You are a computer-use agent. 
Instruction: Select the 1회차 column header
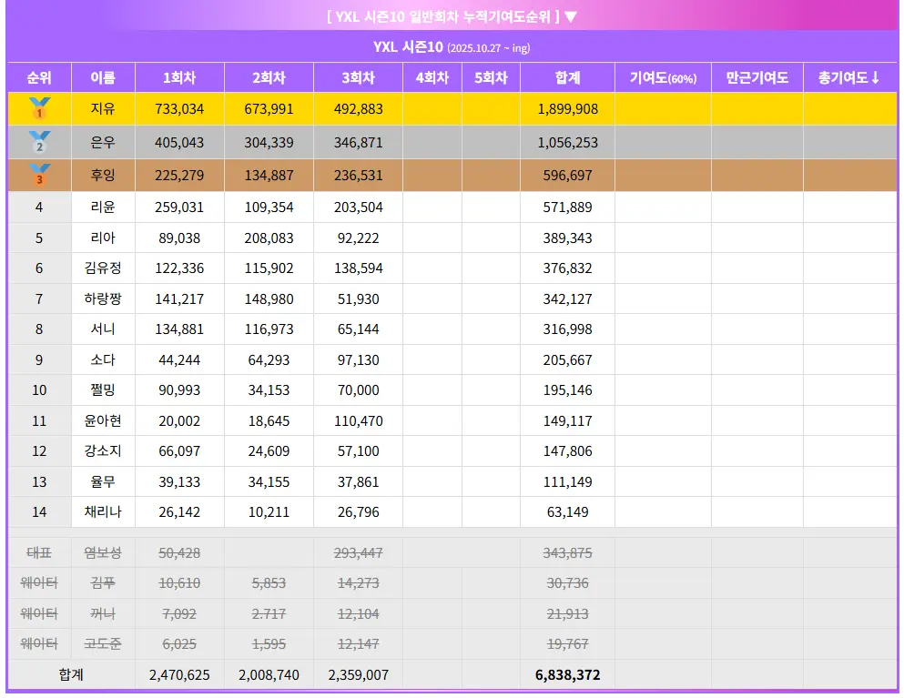[x=179, y=78]
